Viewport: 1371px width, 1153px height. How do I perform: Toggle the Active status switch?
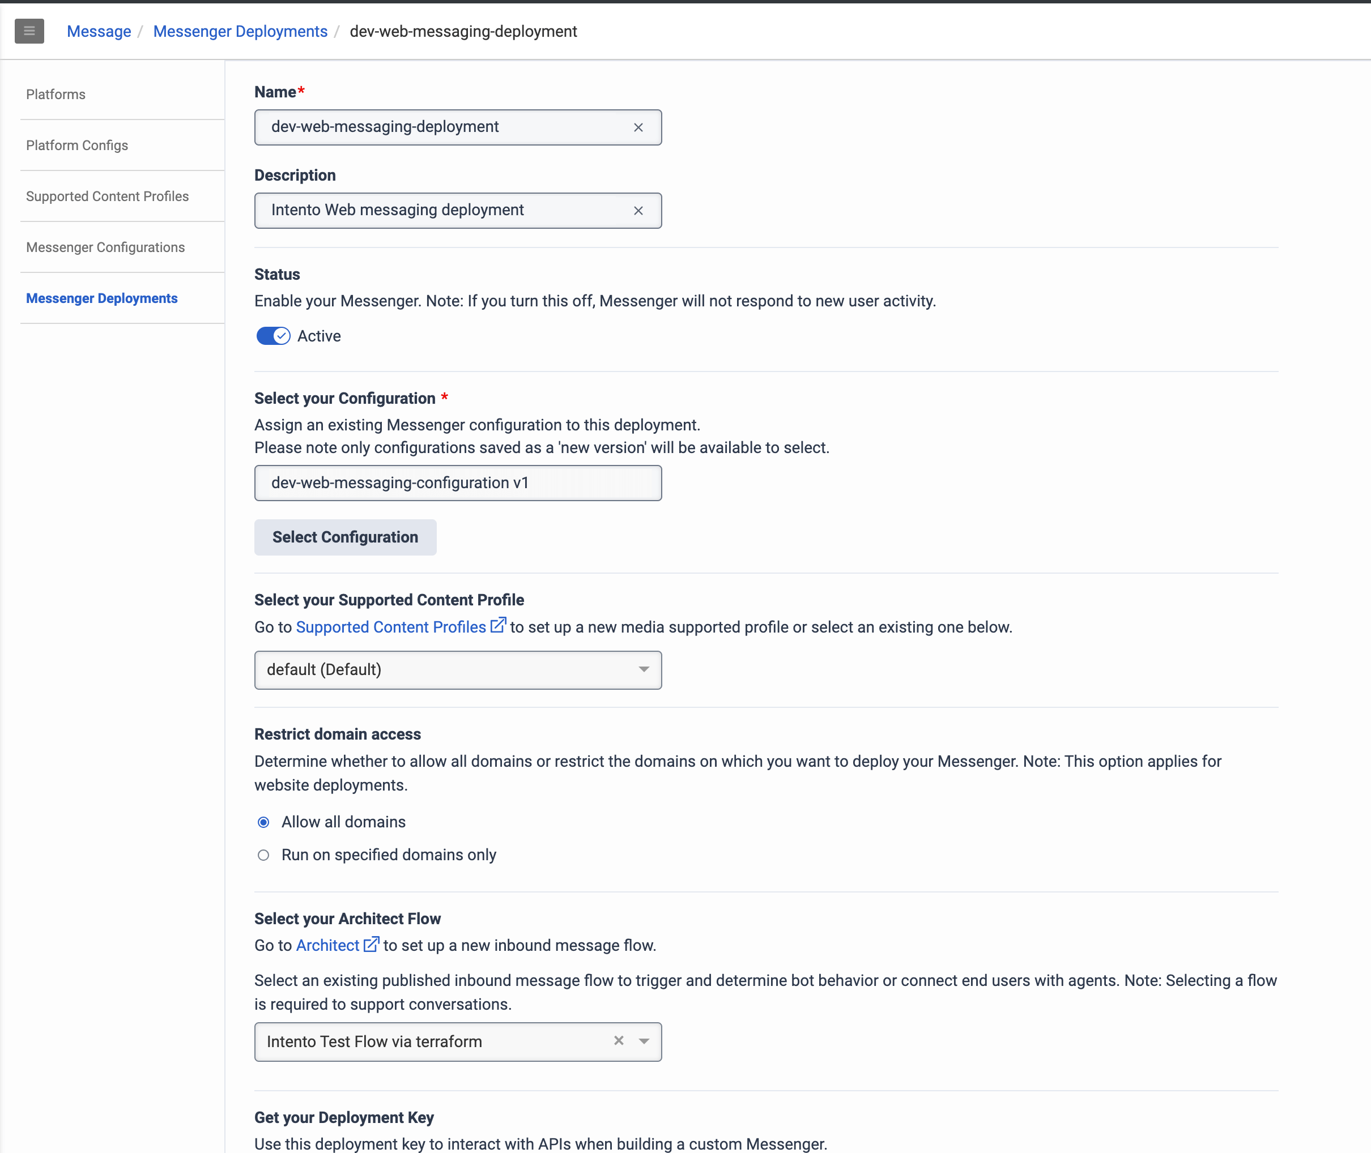point(273,336)
